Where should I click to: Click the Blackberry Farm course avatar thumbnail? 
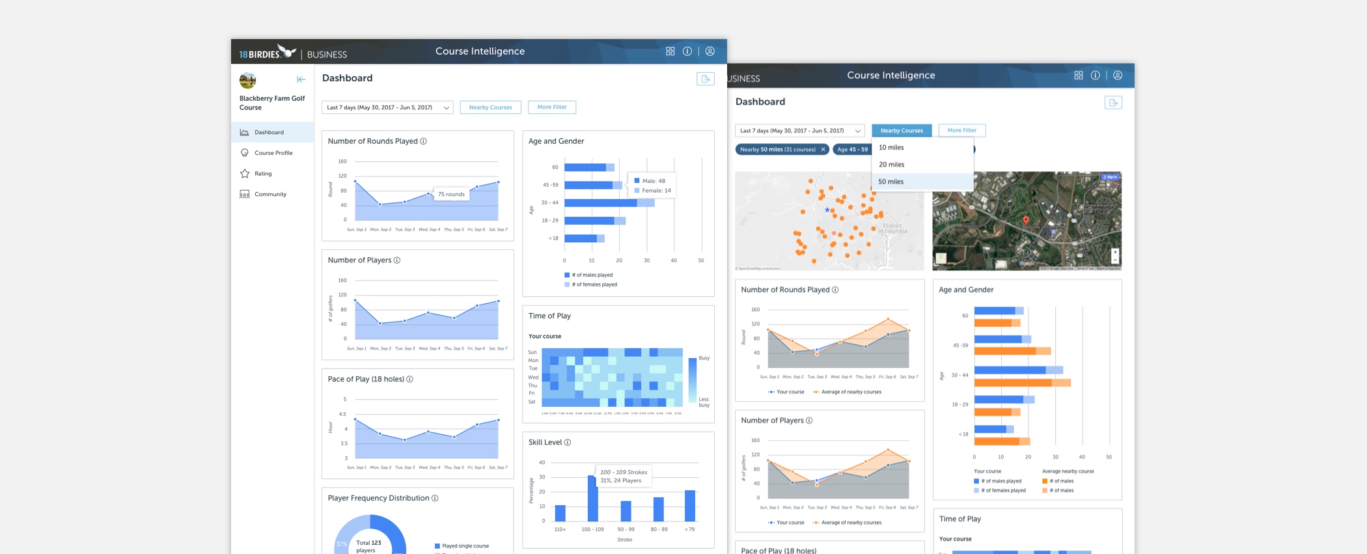click(x=247, y=81)
